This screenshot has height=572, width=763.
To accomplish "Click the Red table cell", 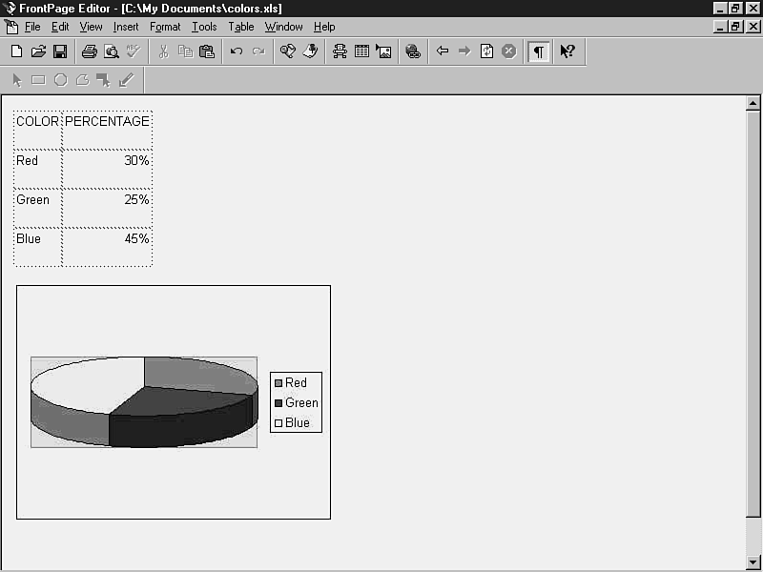I will point(38,170).
